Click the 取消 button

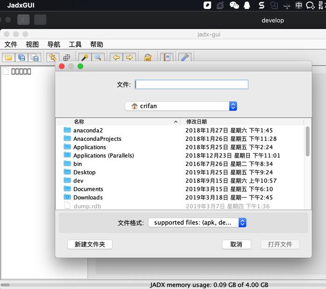236,244
